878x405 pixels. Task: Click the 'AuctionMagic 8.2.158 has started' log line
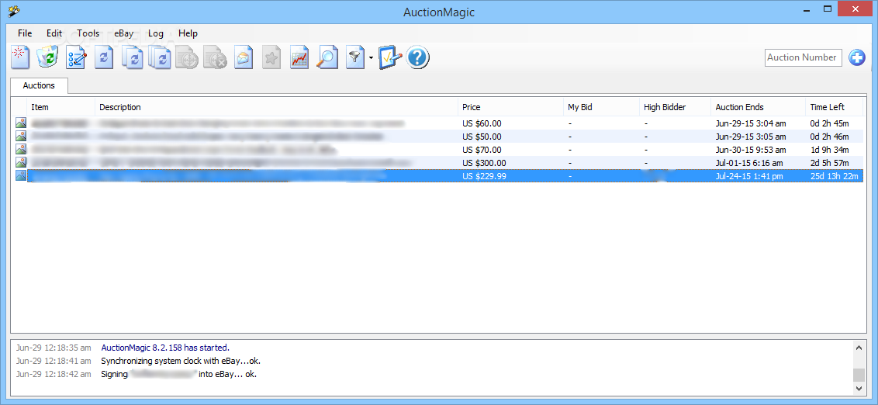point(165,348)
